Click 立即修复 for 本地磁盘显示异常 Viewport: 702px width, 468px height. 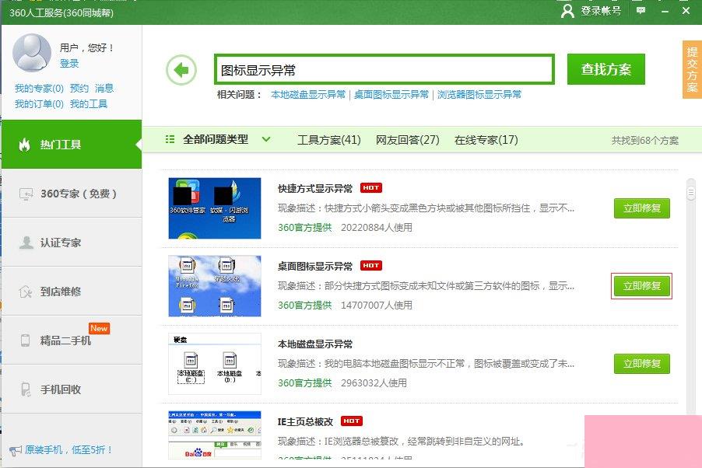pyautogui.click(x=642, y=364)
